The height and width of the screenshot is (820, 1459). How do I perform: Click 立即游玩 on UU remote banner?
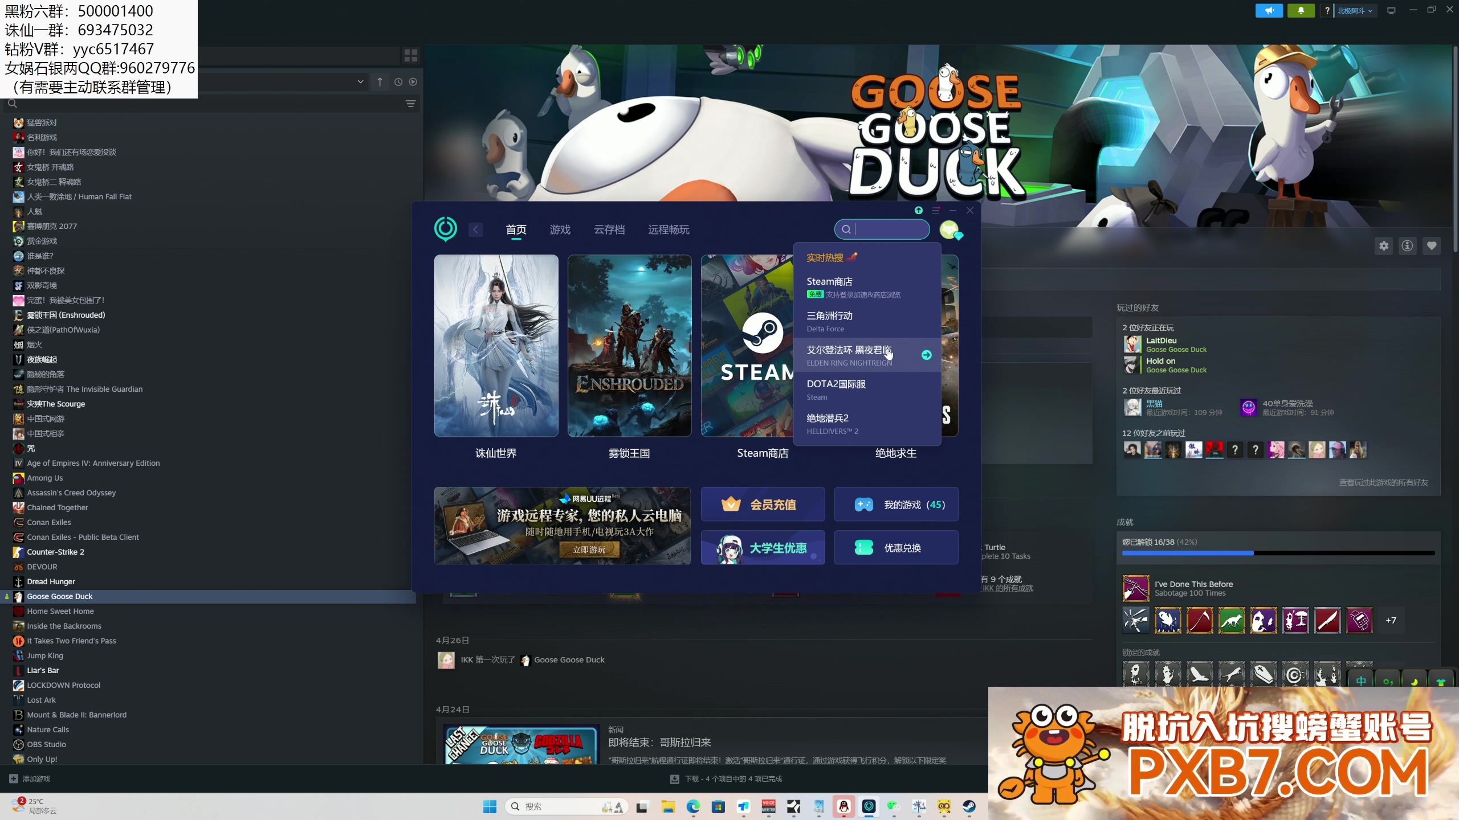pyautogui.click(x=589, y=550)
